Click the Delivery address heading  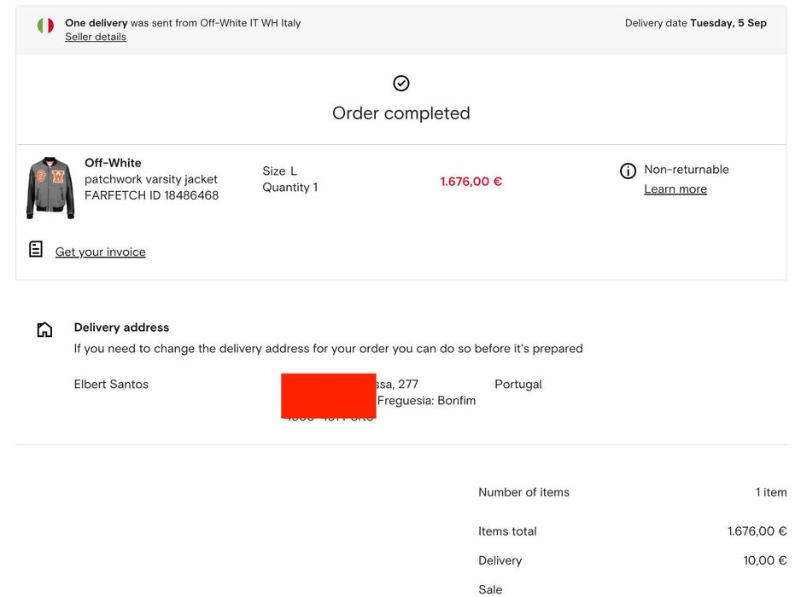pyautogui.click(x=121, y=327)
